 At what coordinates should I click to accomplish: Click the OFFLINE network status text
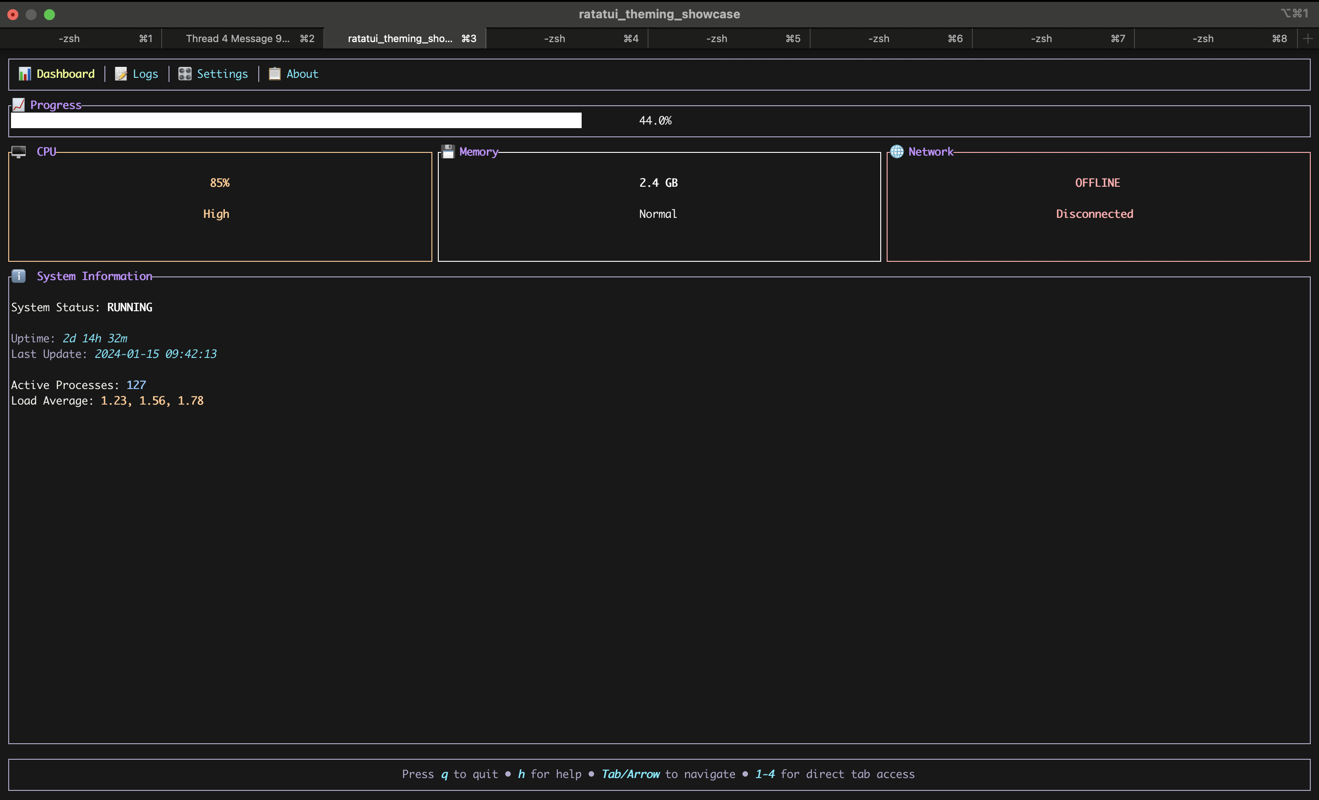1097,183
